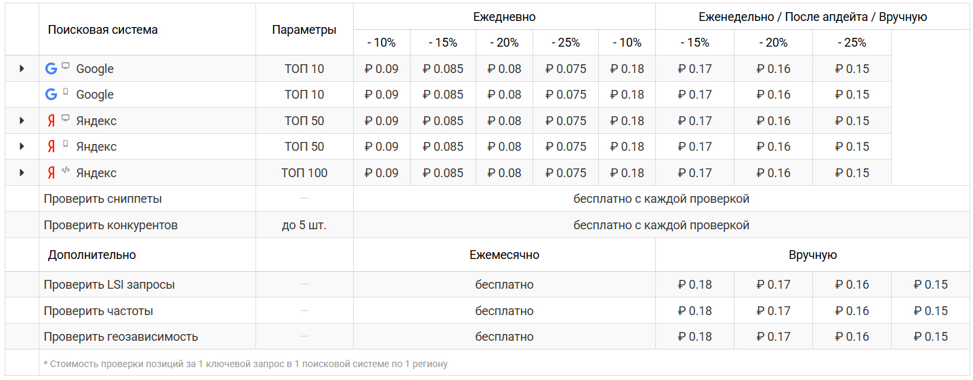Click the desktop monitor icon beside Google
This screenshot has height=380, width=973.
pyautogui.click(x=66, y=66)
